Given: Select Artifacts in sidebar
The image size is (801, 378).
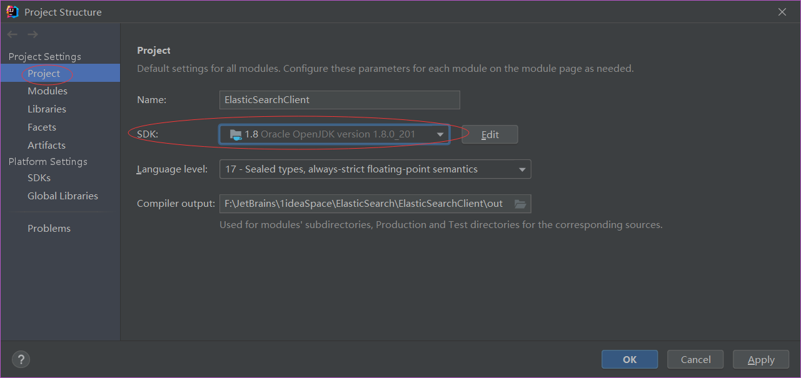Looking at the screenshot, I should [46, 146].
